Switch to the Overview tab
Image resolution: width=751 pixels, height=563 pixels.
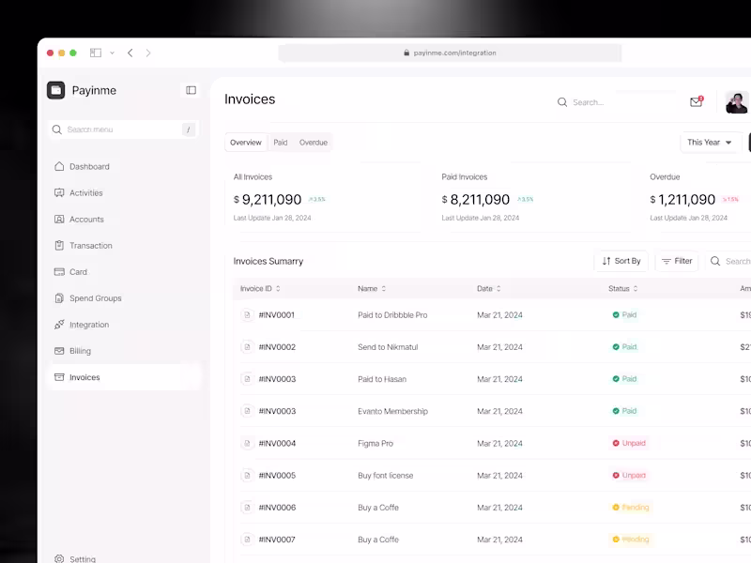[x=246, y=143]
